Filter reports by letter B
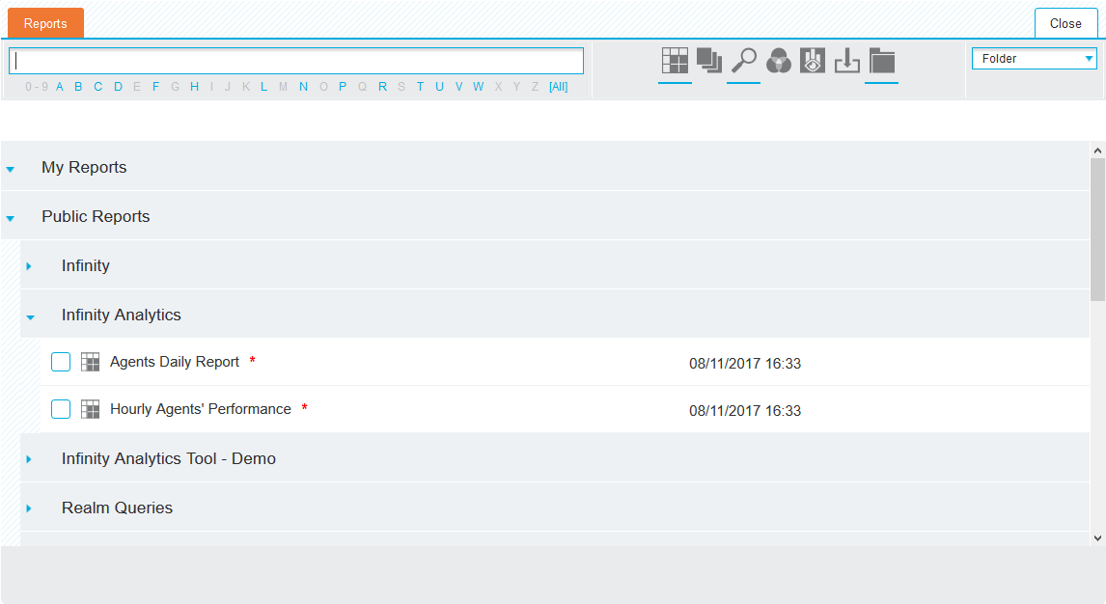Image resolution: width=1106 pixels, height=604 pixels. tap(78, 87)
